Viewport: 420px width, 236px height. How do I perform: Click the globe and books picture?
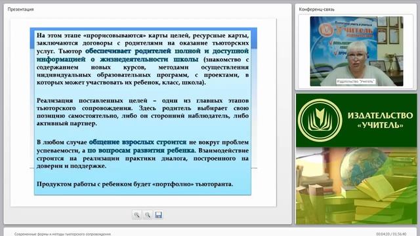tap(356, 186)
